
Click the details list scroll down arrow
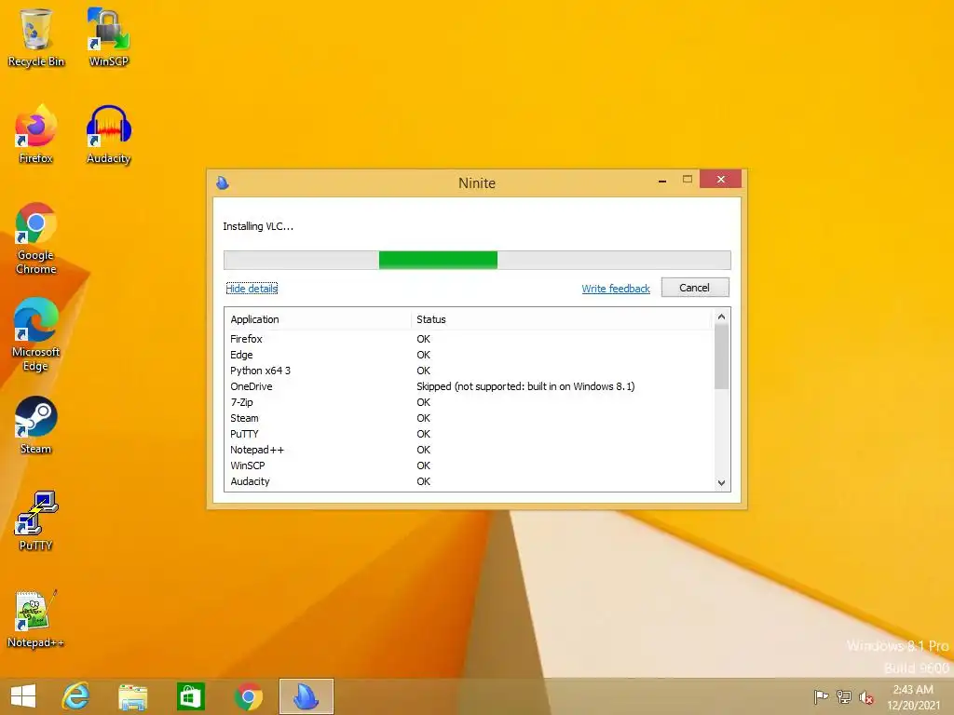click(x=722, y=483)
